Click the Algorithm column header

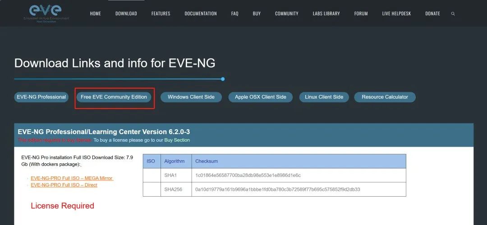click(176, 161)
